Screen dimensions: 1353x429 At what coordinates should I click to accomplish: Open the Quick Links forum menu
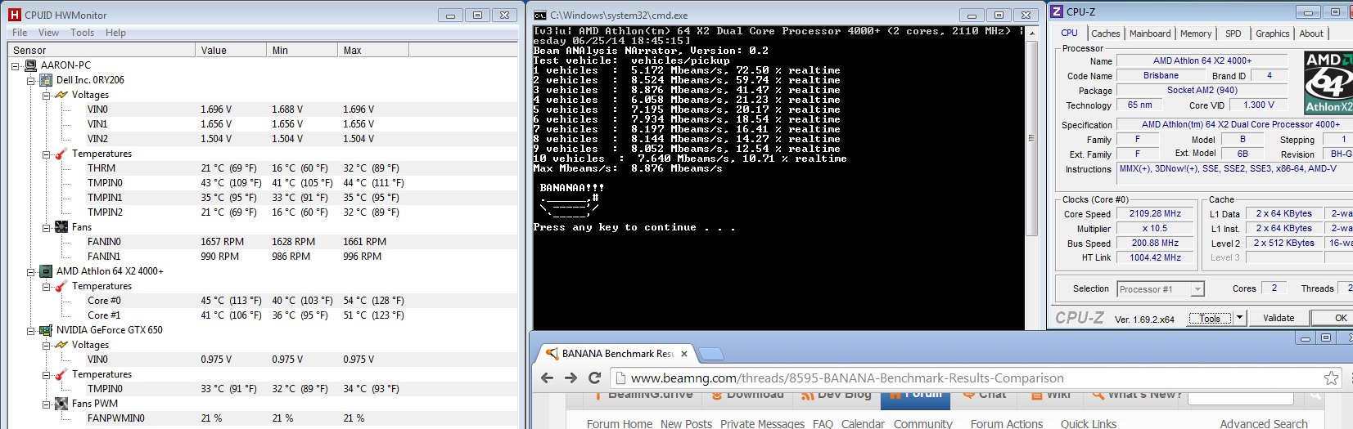tap(1089, 423)
